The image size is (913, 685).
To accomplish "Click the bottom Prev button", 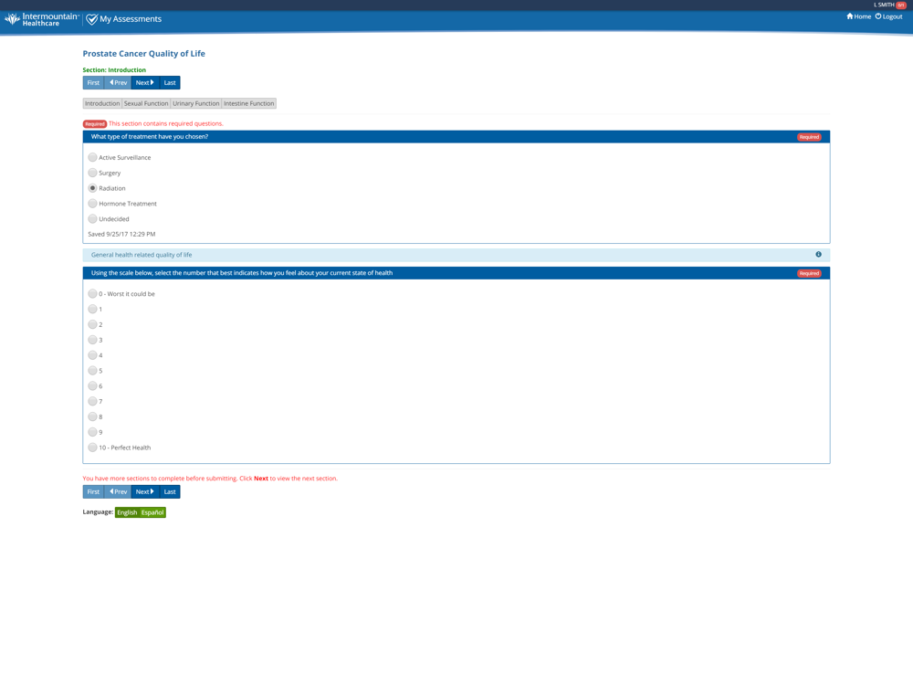I will tap(118, 491).
